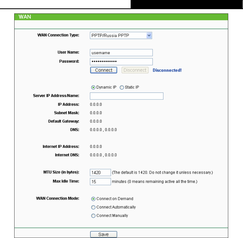Click the Default Gateway value 0.0.0.0
Viewport: 243px width, 238px height.
pyautogui.click(x=96, y=121)
